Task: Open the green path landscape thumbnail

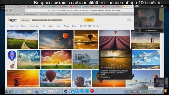Action: coord(23,39)
